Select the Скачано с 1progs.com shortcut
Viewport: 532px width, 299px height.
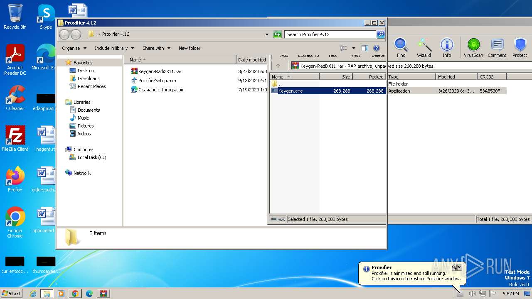(158, 90)
